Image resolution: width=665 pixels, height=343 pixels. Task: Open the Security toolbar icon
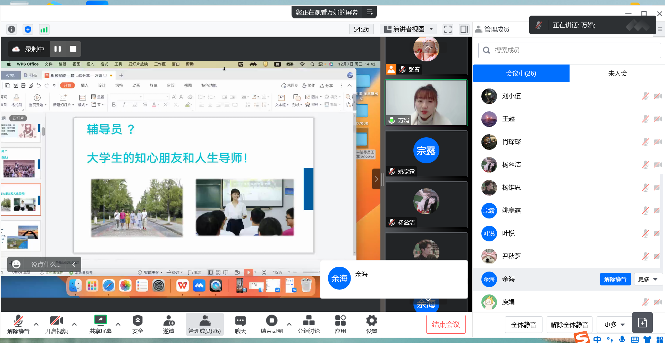pos(137,324)
